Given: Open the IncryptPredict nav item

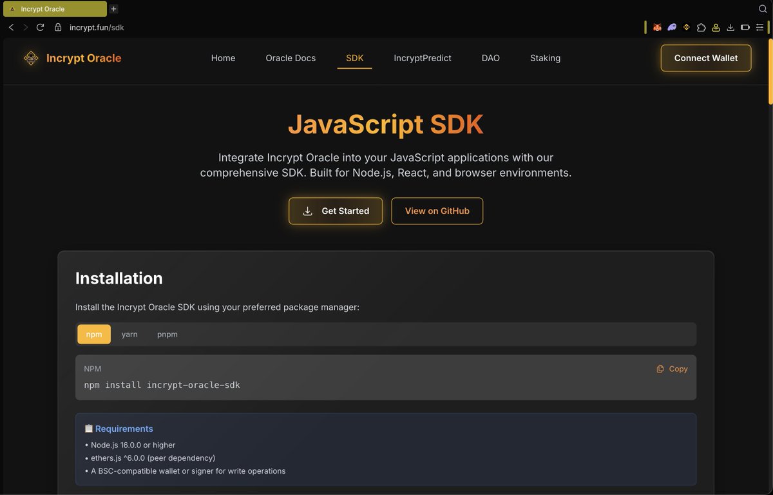Looking at the screenshot, I should click(423, 58).
